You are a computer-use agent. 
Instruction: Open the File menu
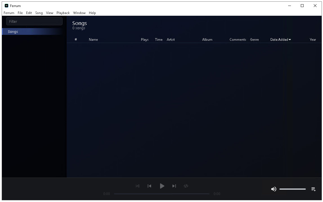20,13
